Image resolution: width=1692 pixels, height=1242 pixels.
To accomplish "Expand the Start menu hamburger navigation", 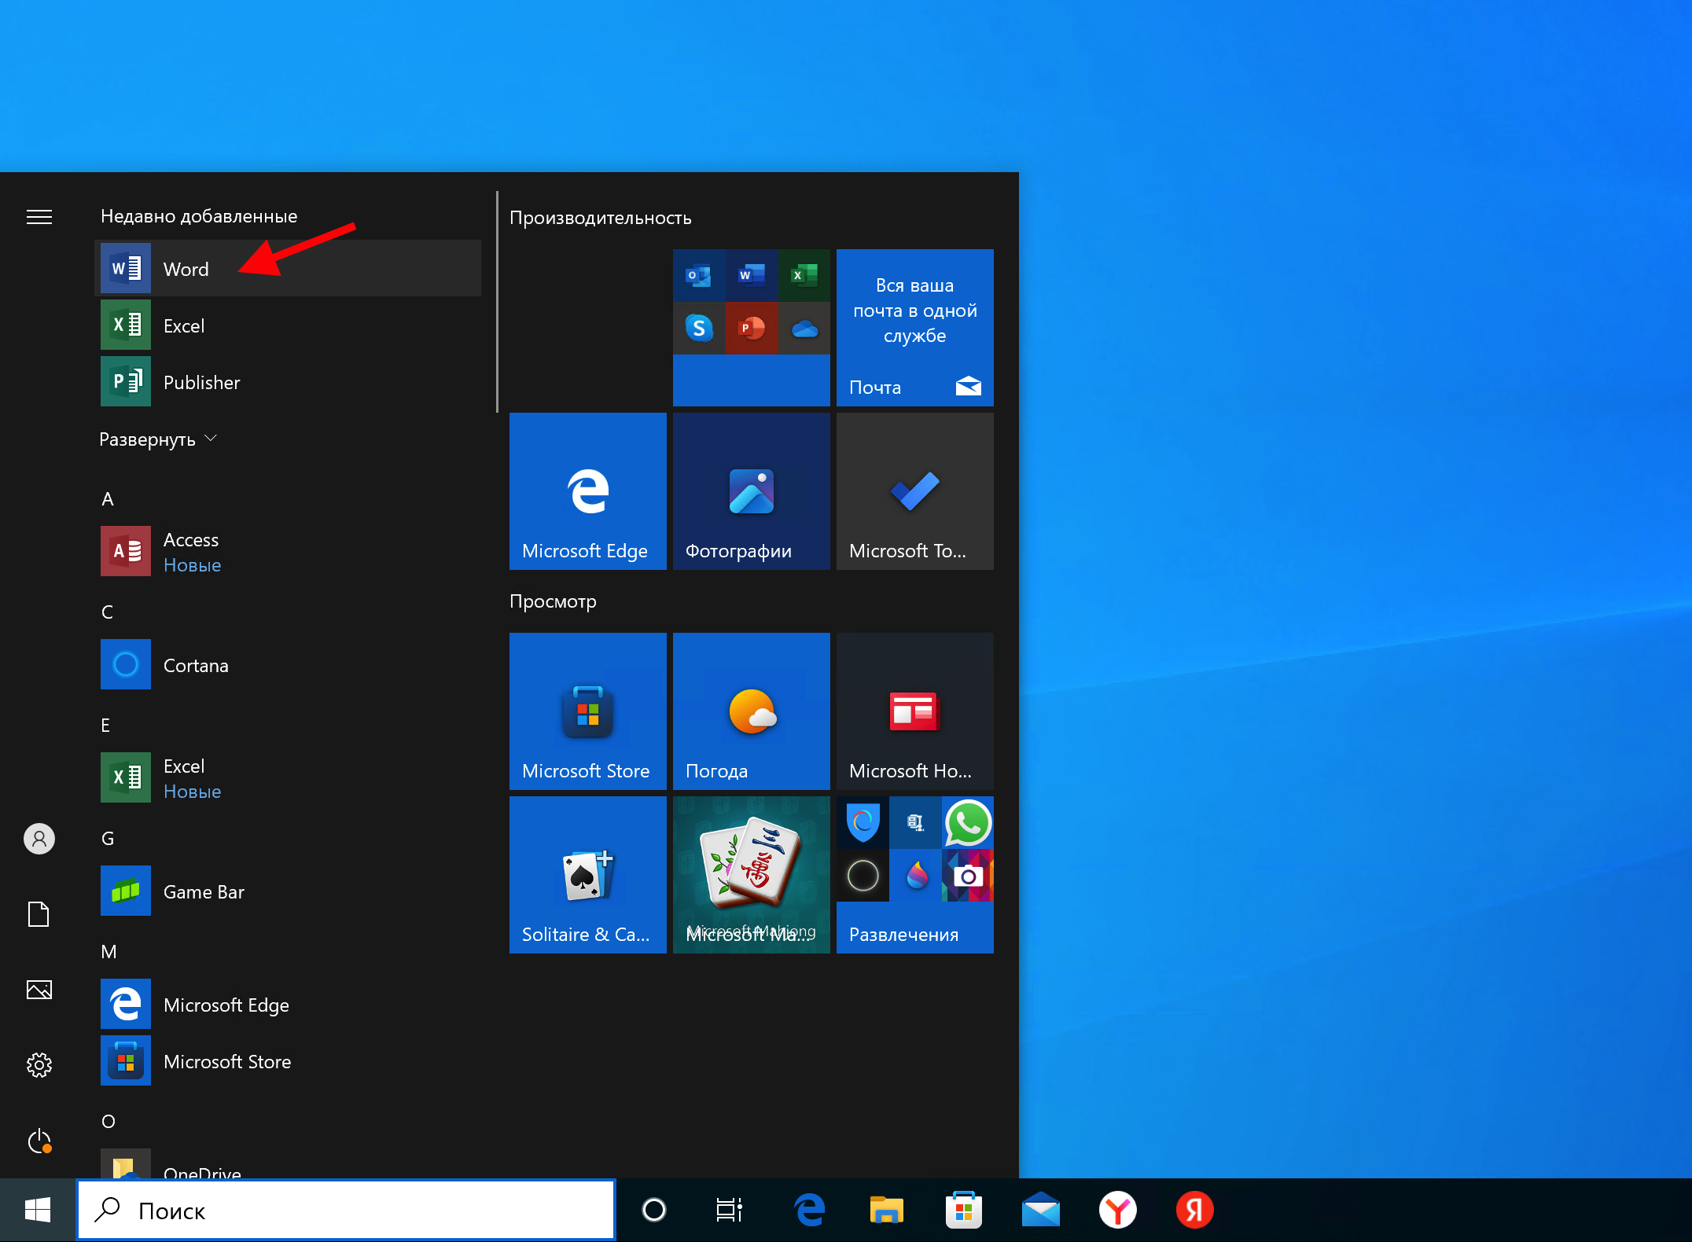I will pos(39,217).
